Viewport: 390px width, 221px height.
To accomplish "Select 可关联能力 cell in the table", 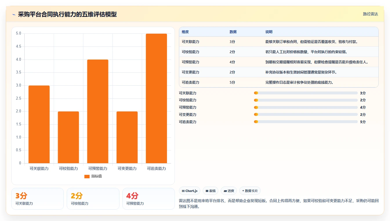I will click(191, 42).
